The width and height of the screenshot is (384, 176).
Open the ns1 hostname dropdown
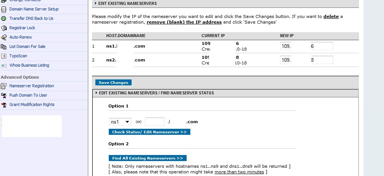[x=120, y=122]
